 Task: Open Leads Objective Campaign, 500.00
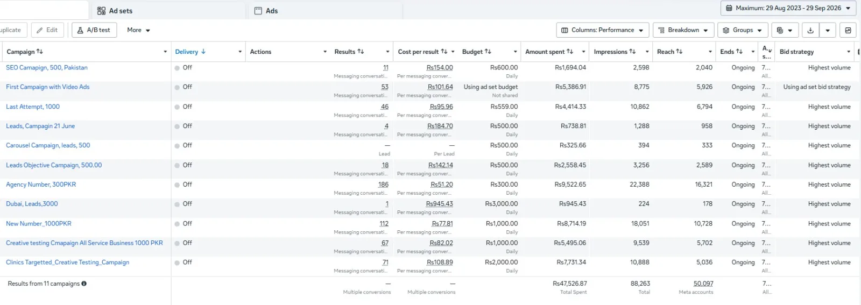tap(54, 166)
